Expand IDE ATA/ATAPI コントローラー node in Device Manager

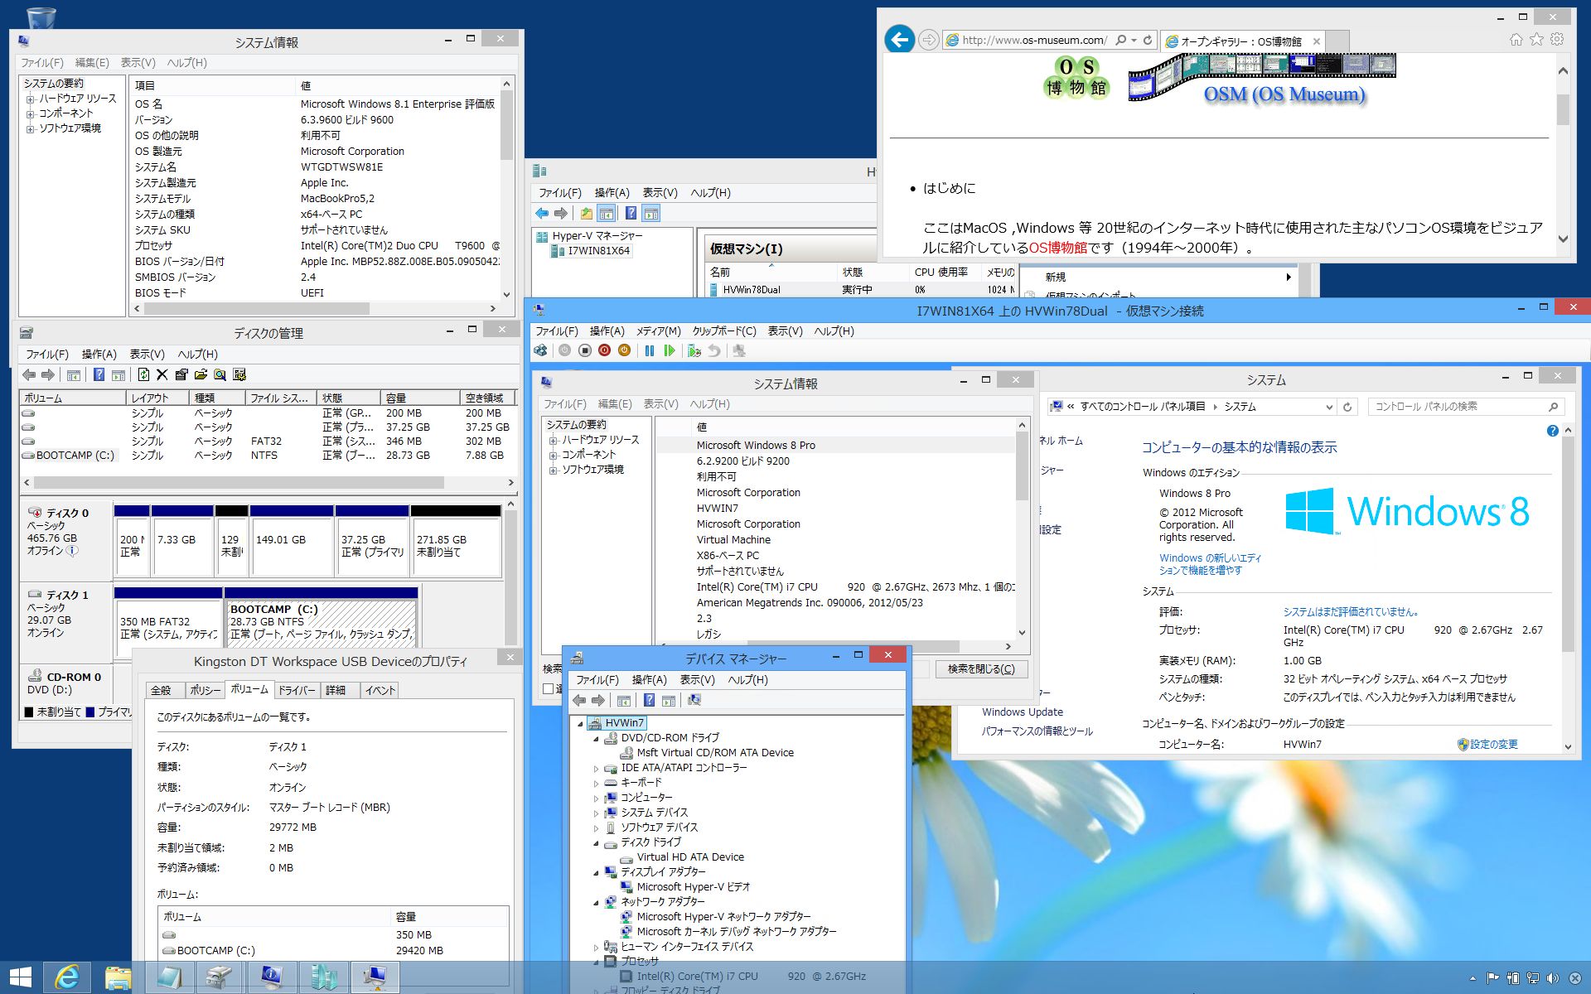tap(596, 769)
